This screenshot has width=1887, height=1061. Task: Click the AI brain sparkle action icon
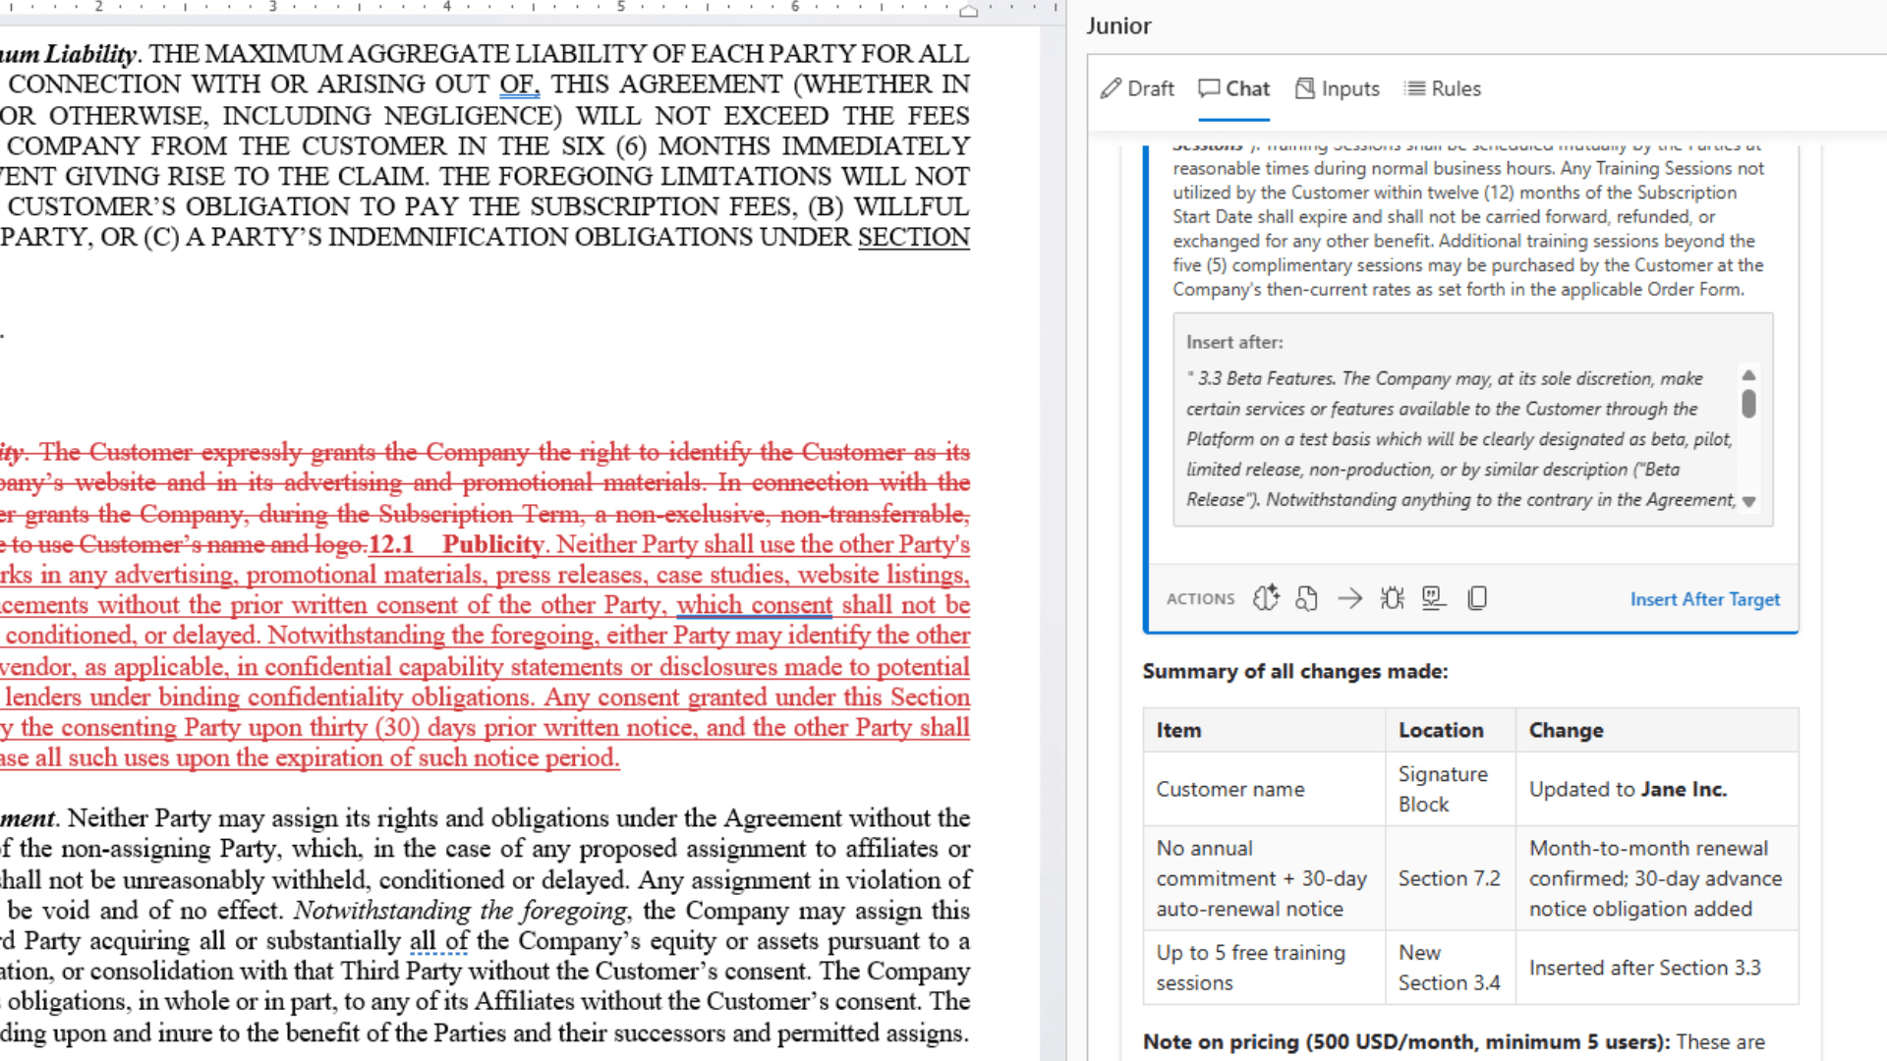[x=1266, y=598]
